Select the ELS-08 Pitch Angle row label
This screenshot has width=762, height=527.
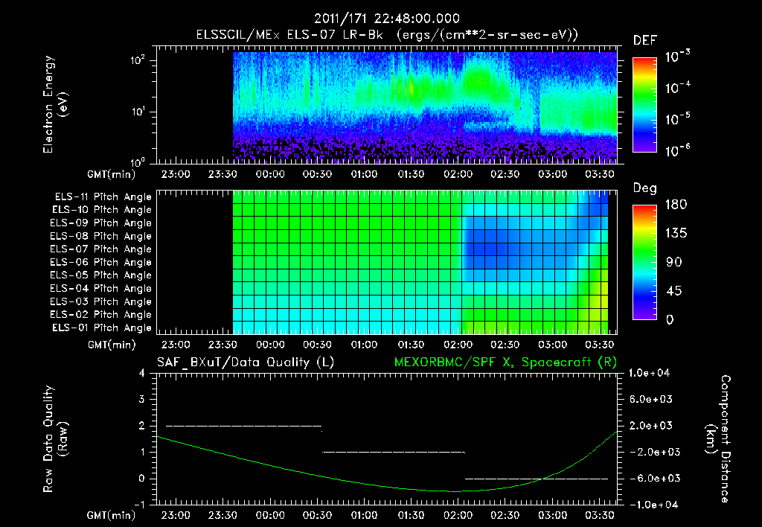100,236
